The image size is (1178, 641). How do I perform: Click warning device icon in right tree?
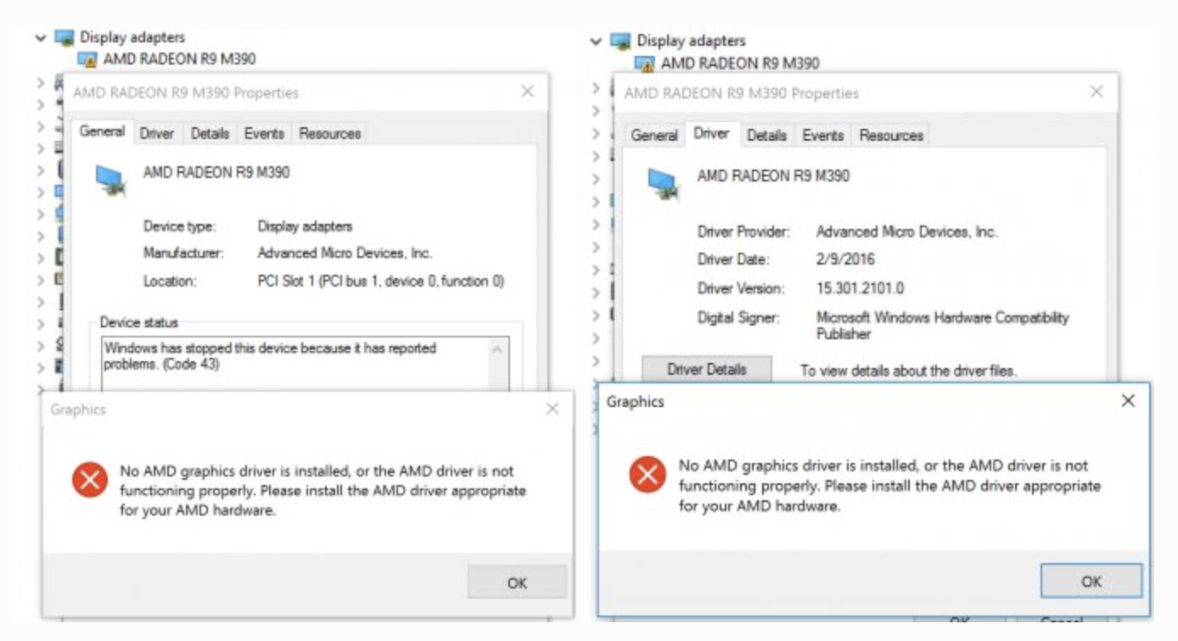(x=644, y=64)
